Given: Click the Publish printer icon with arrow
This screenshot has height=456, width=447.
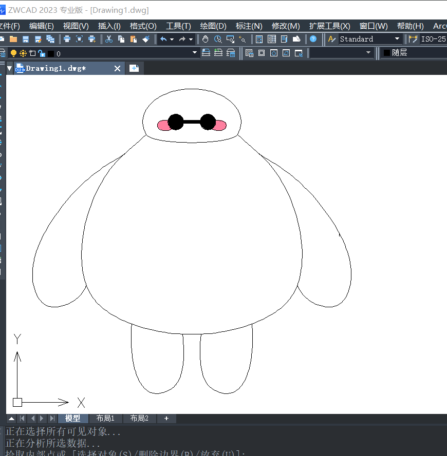Looking at the screenshot, I should click(x=92, y=39).
